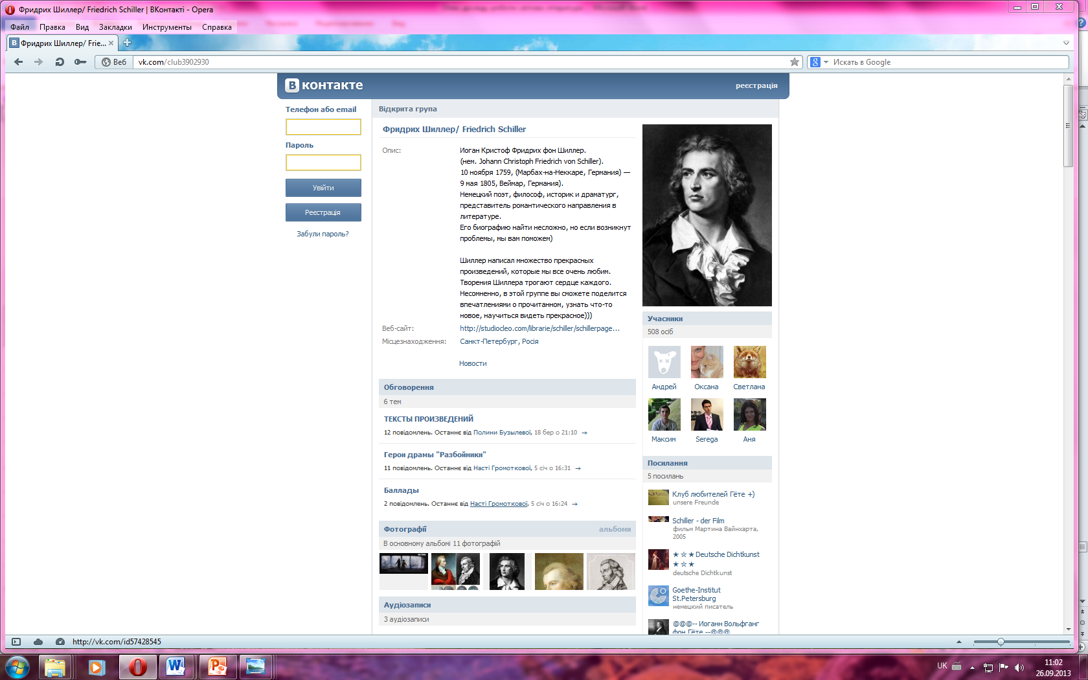This screenshot has width=1088, height=680.
Task: Click the Google search field
Action: (949, 62)
